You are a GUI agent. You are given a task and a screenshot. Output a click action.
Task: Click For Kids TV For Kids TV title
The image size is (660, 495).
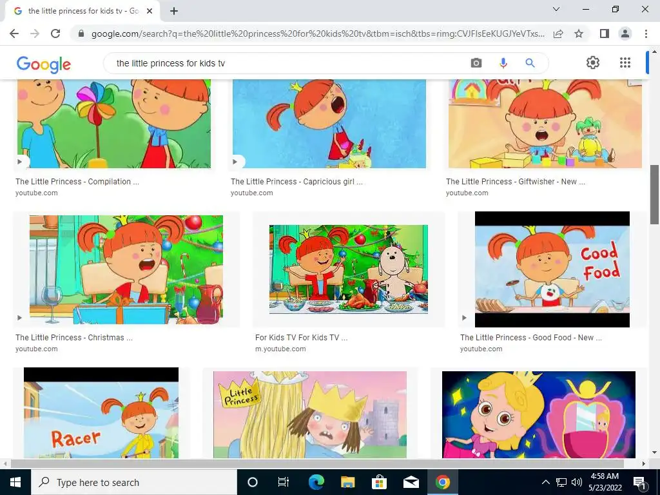302,338
